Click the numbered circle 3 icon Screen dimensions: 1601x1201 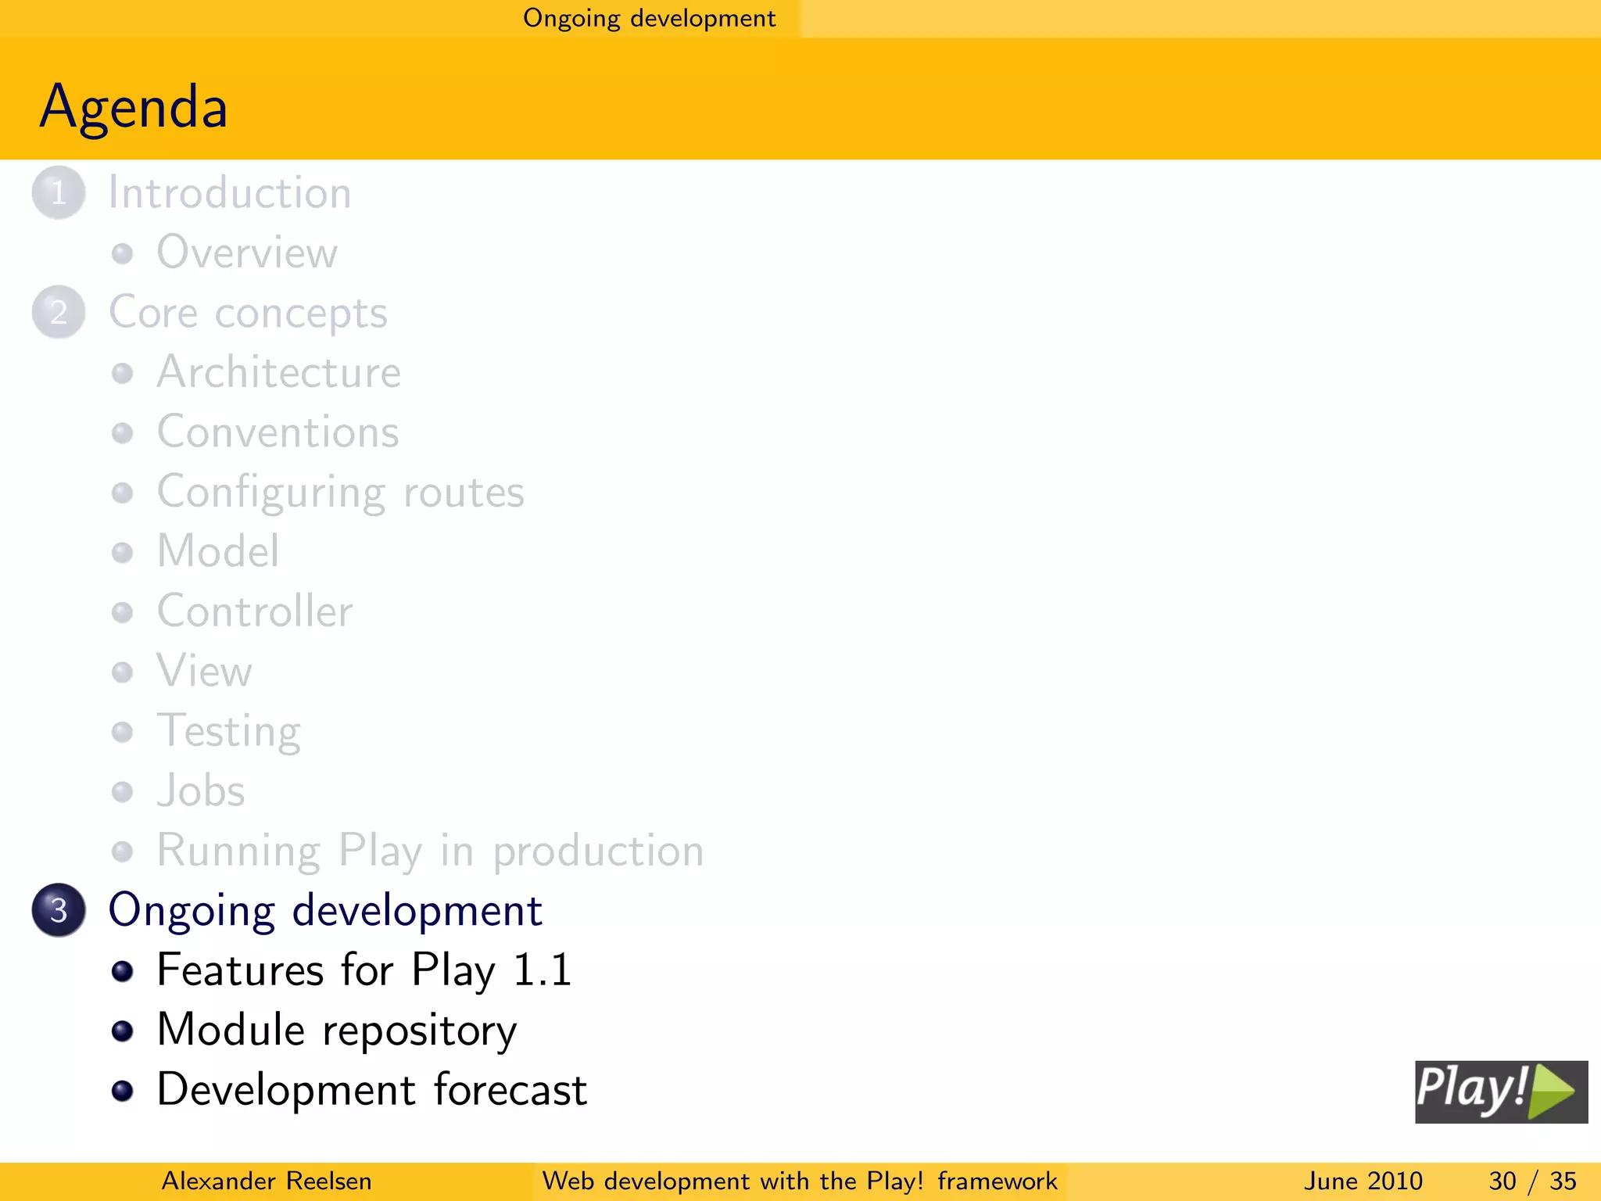point(59,910)
